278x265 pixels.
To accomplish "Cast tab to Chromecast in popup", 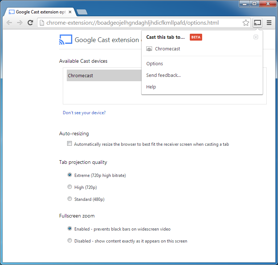I will coord(202,49).
